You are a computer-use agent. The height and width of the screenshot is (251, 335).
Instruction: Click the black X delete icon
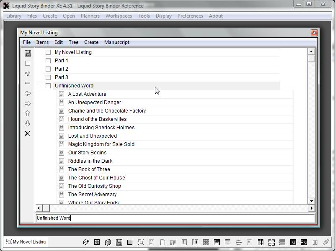[x=28, y=133]
